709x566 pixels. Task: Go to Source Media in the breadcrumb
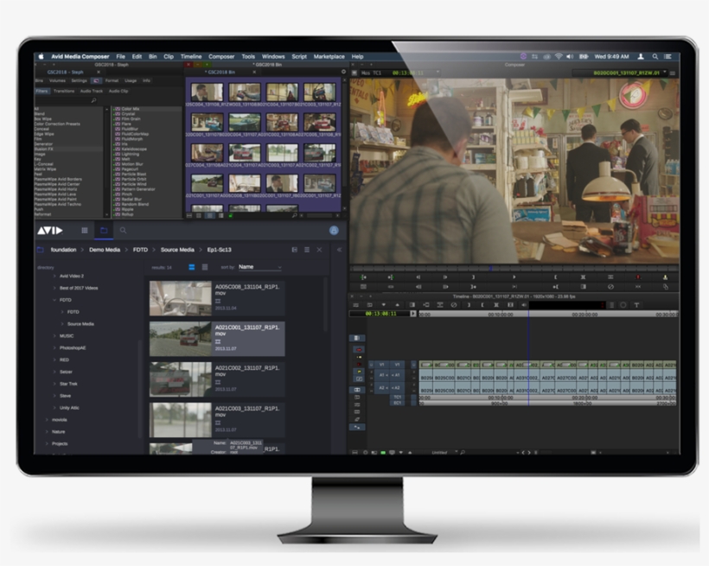177,250
